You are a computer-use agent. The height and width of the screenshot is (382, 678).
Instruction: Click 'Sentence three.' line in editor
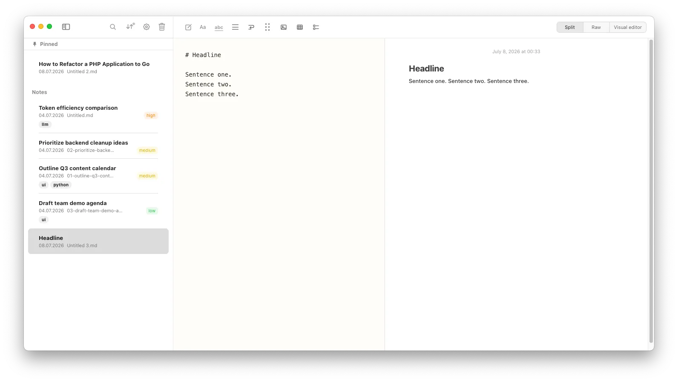(212, 94)
